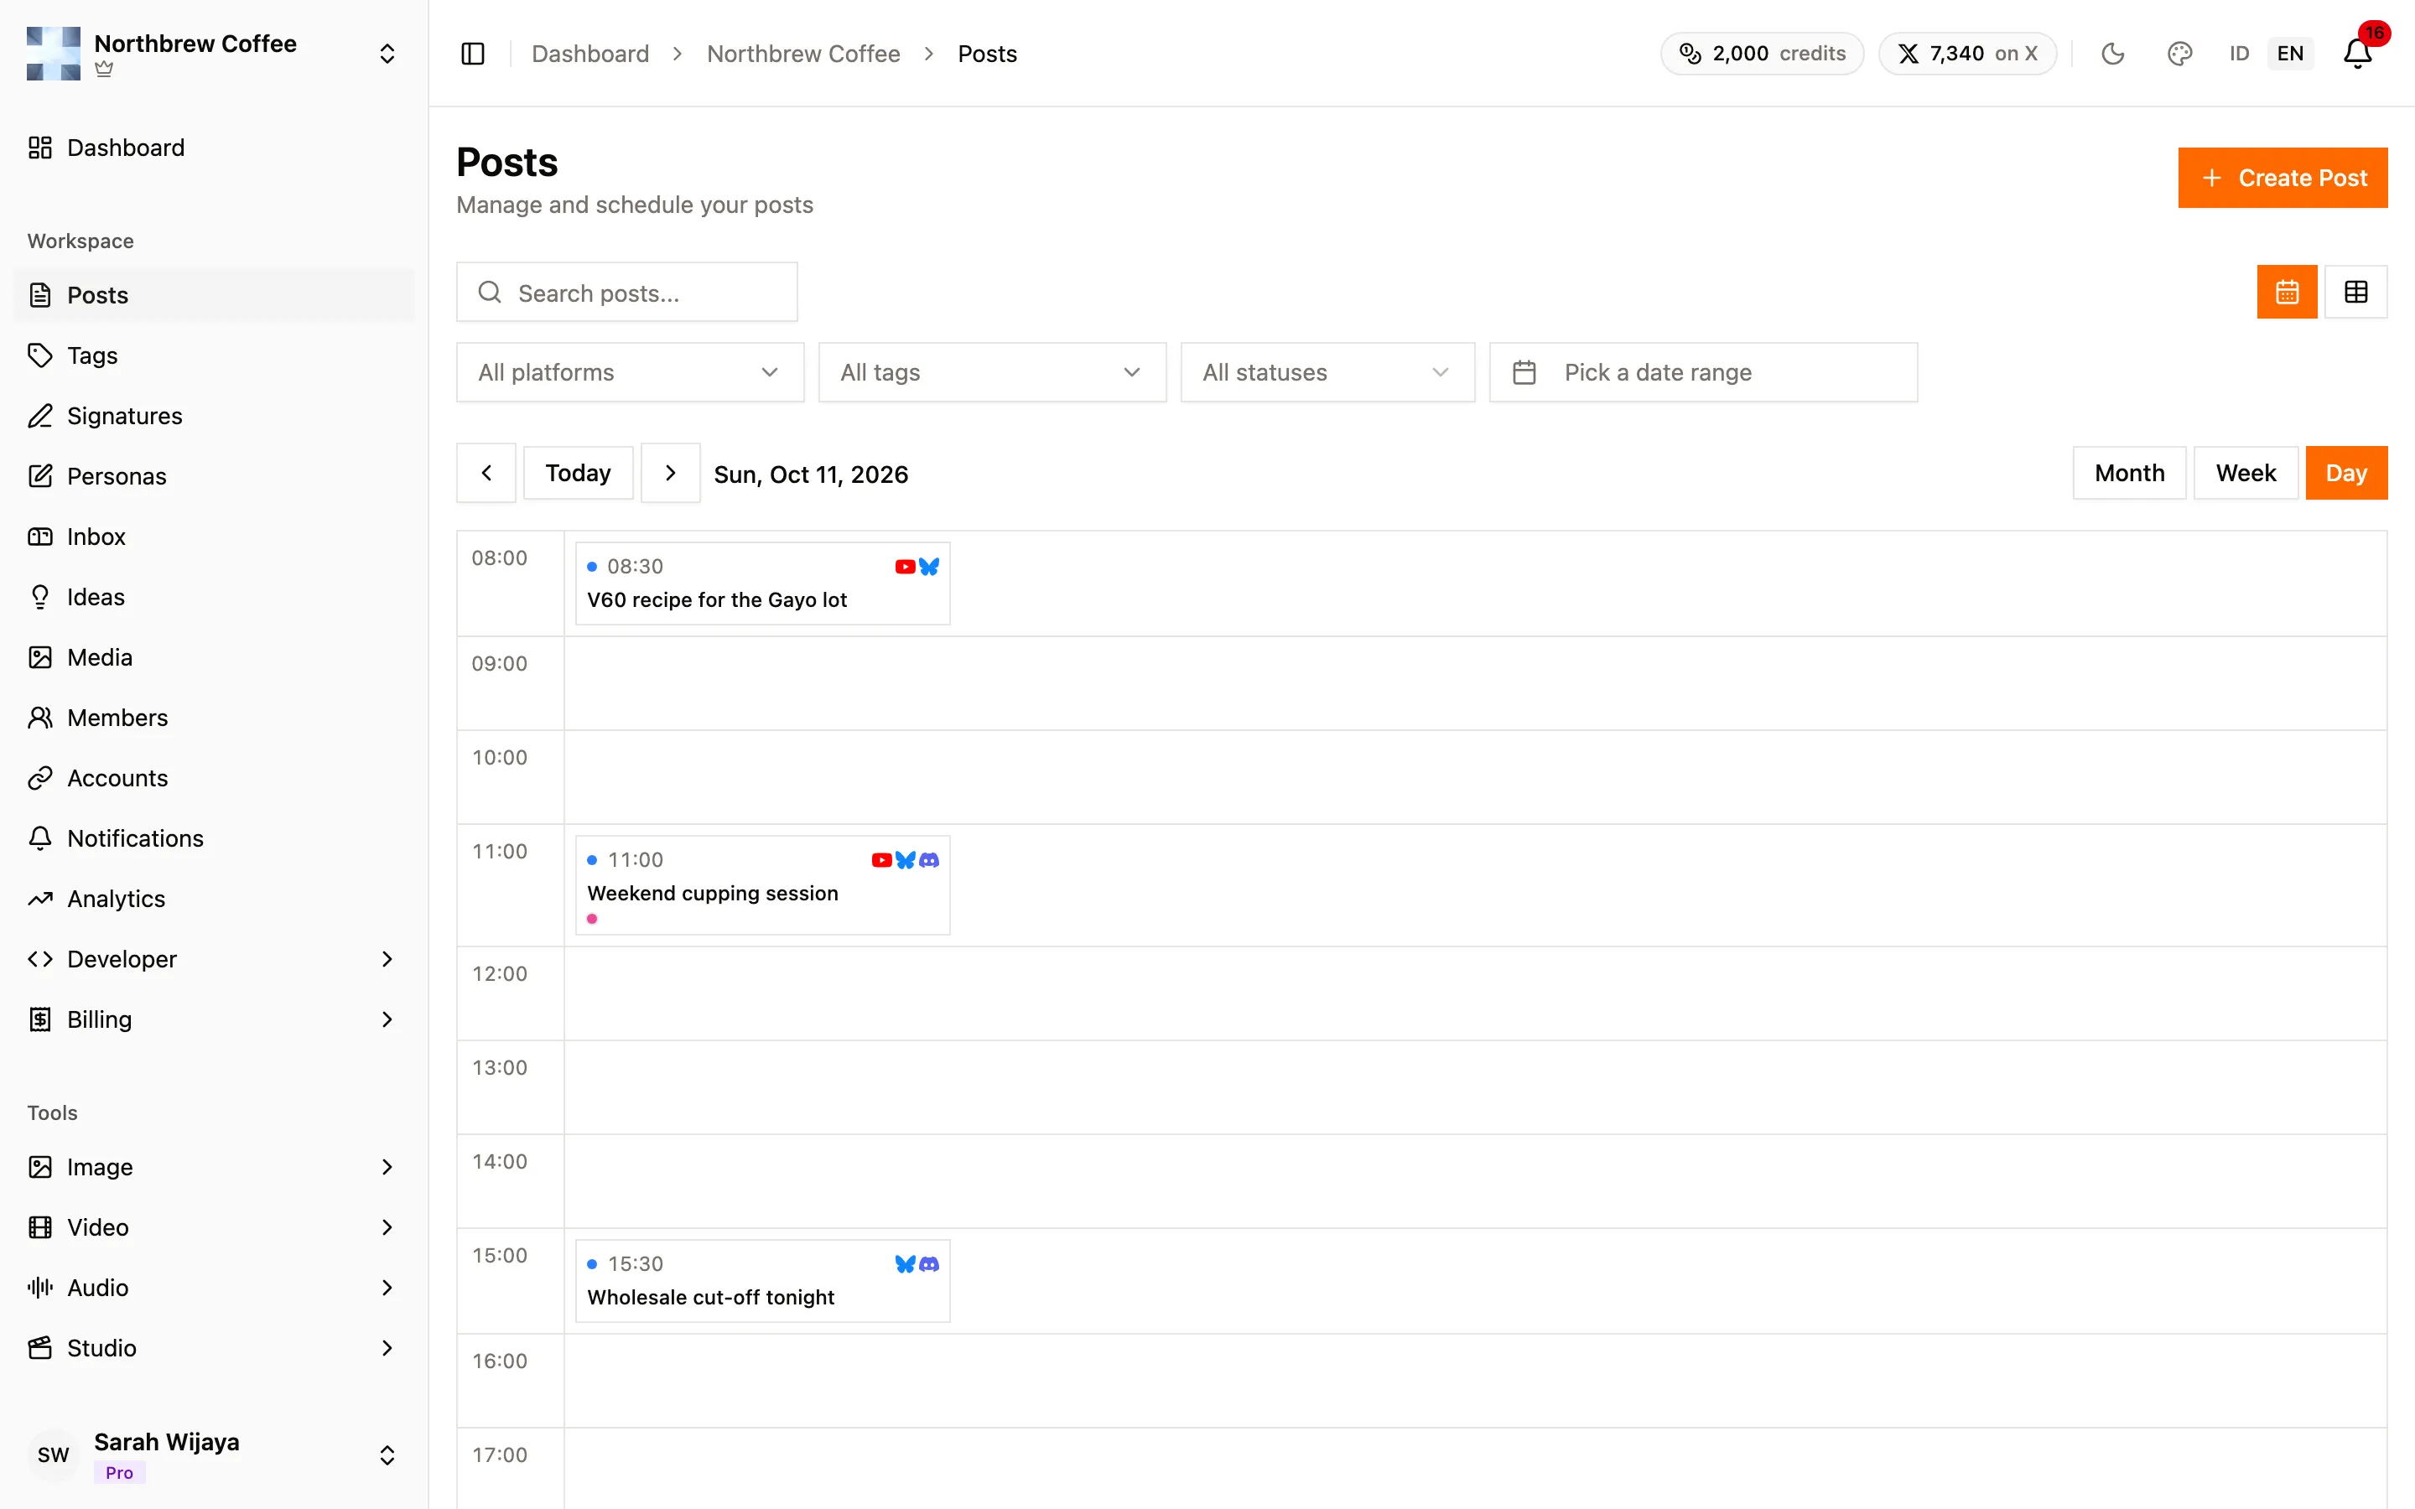
Task: Select the Week view
Action: coord(2246,473)
